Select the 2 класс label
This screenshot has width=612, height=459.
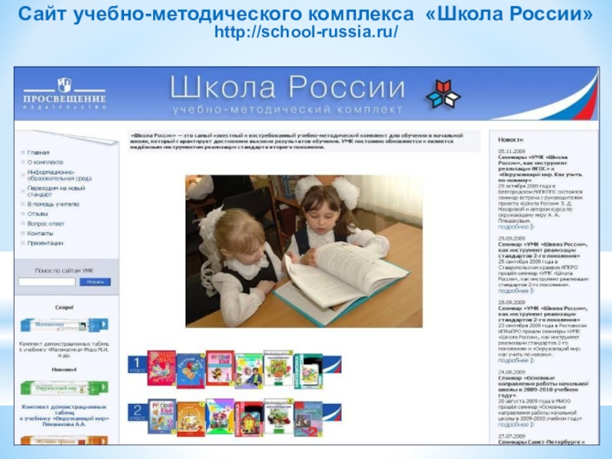coord(138,412)
